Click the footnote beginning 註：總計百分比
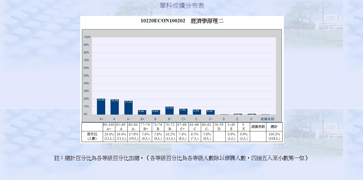Image resolution: width=363 pixels, height=180 pixels. [x=181, y=158]
